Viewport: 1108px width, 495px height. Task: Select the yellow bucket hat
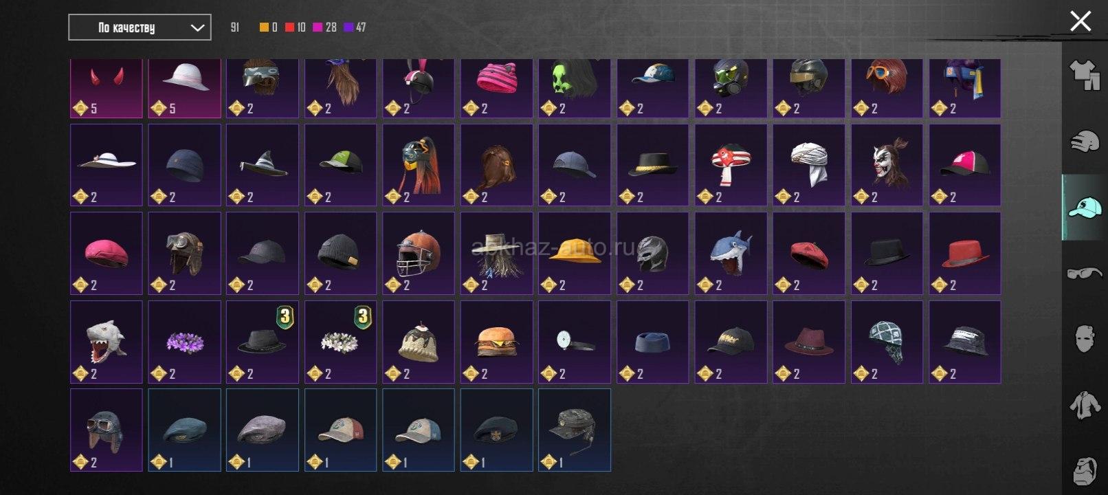(x=575, y=253)
